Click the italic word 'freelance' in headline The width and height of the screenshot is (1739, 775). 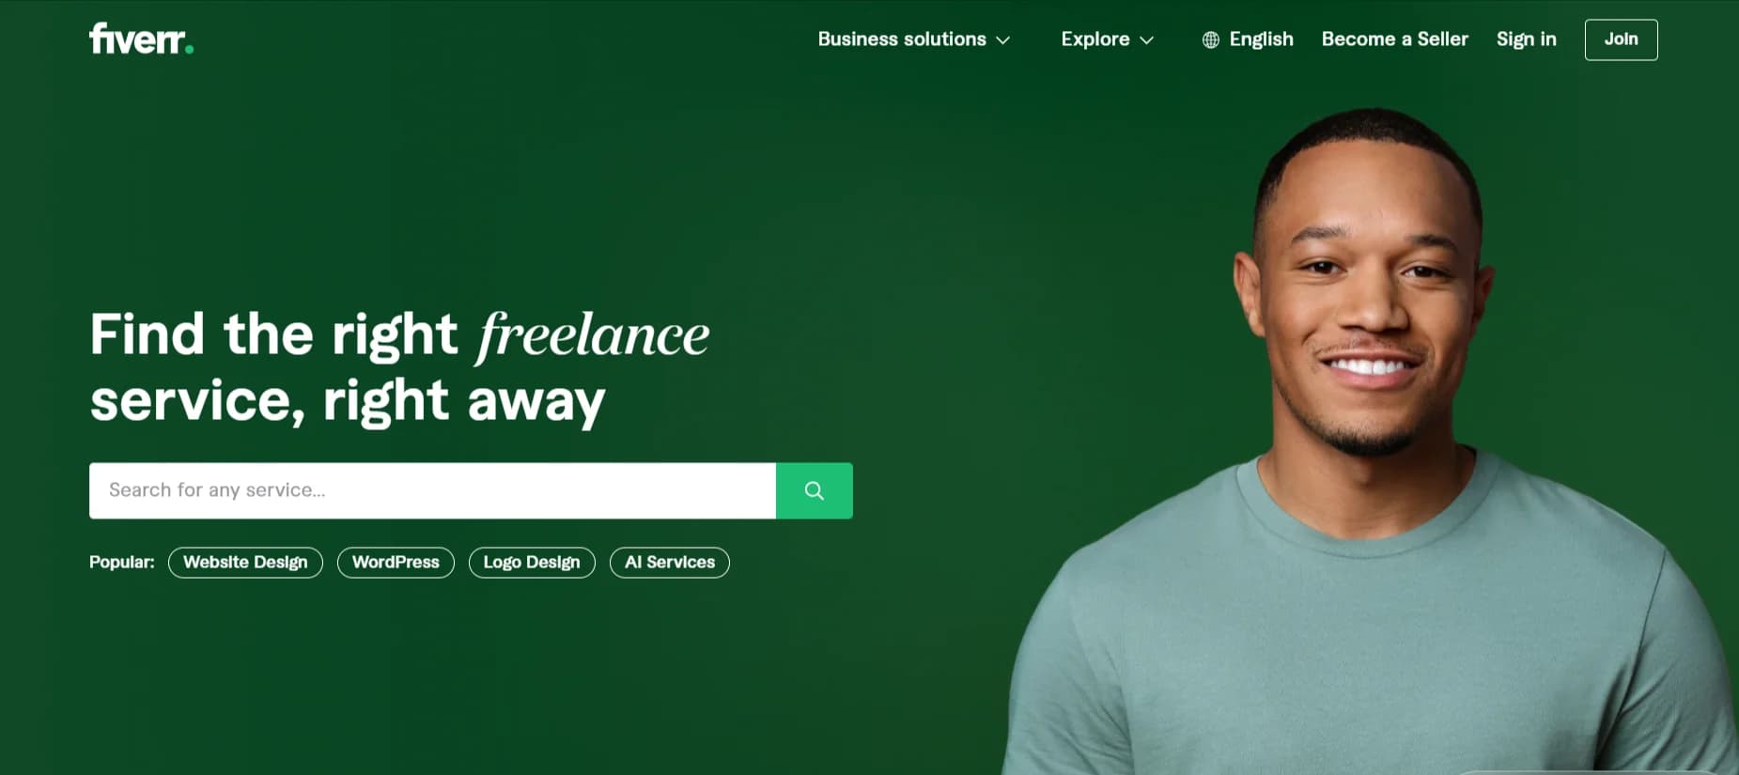click(592, 335)
